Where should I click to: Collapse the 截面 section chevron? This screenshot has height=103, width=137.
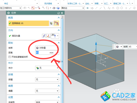(59, 18)
